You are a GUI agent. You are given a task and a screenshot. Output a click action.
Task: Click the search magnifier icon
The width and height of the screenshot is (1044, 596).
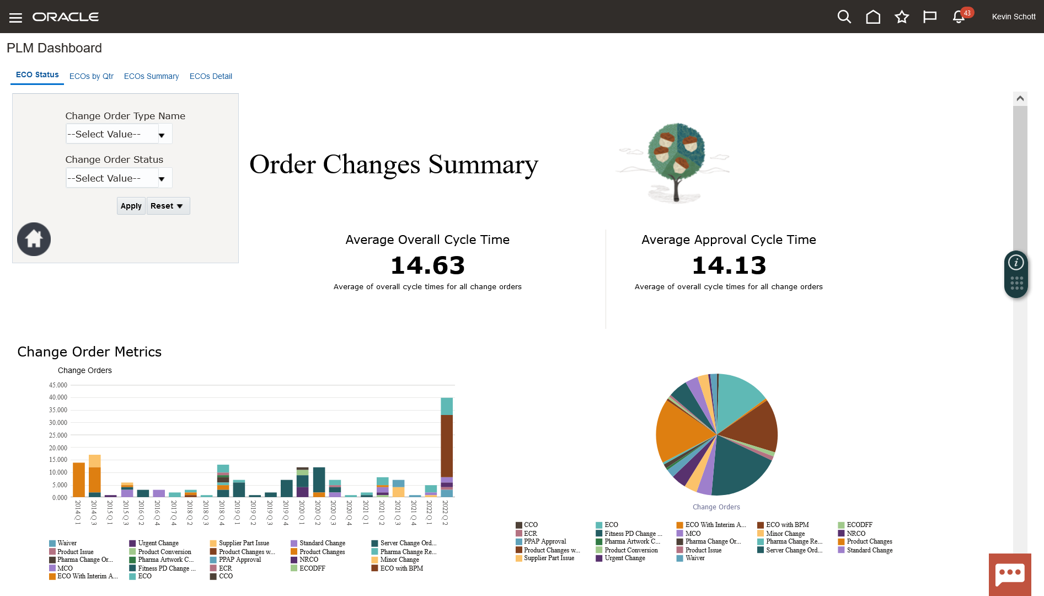pyautogui.click(x=844, y=17)
